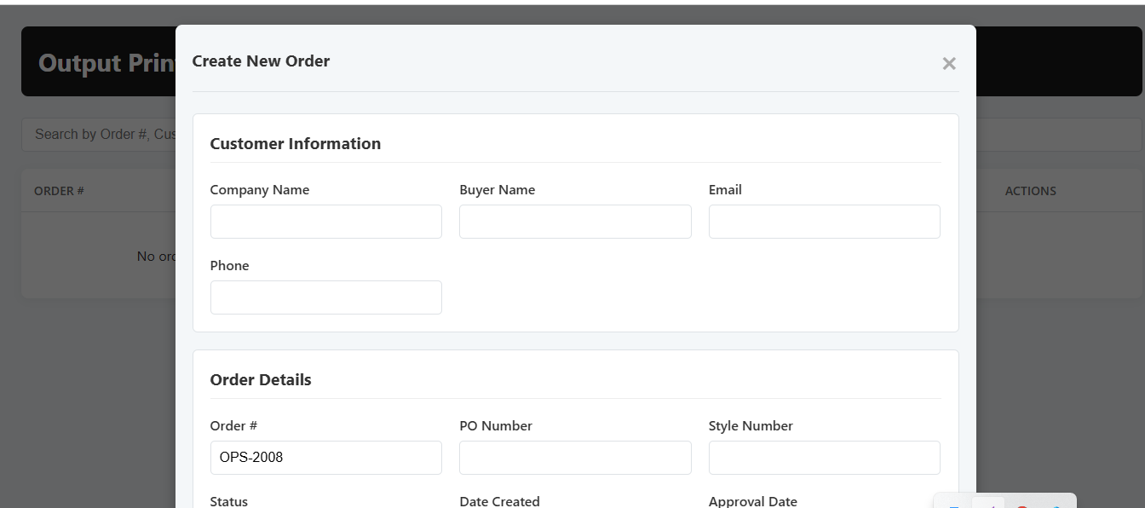Click the Status field label
The height and width of the screenshot is (508, 1145).
coord(229,501)
